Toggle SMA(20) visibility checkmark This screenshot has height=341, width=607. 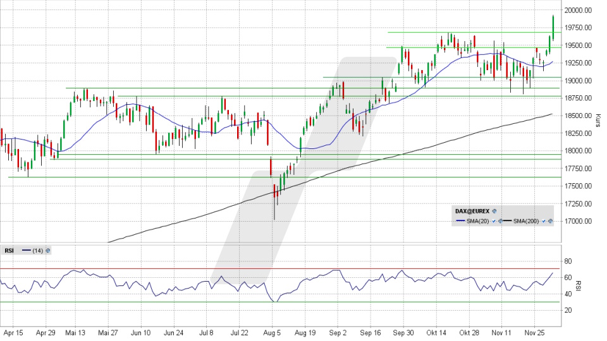click(494, 221)
